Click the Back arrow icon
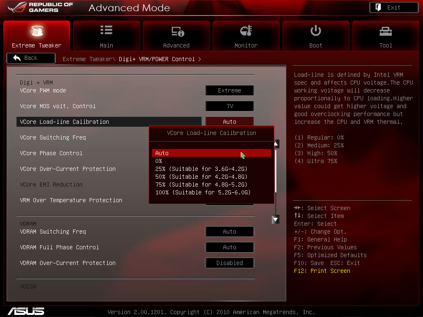 [x=17, y=58]
